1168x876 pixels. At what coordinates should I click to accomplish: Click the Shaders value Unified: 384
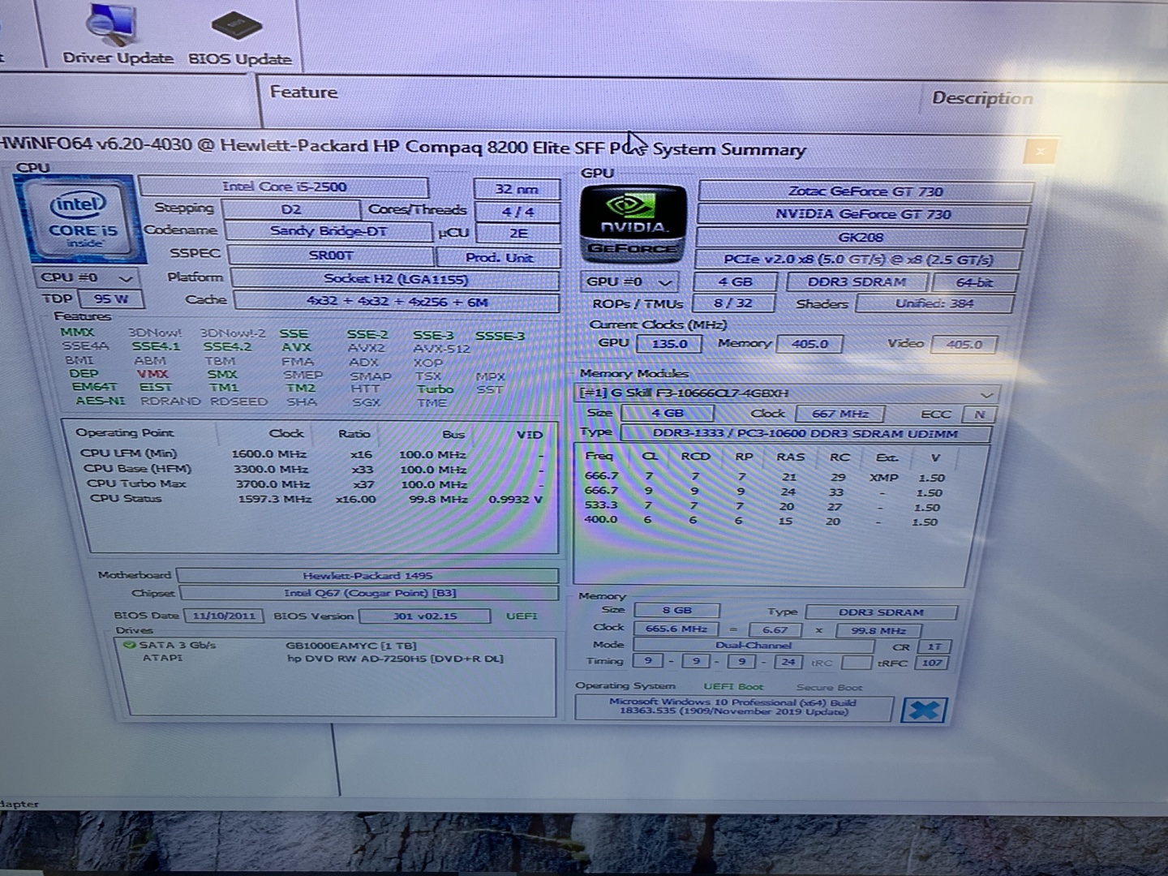934,304
